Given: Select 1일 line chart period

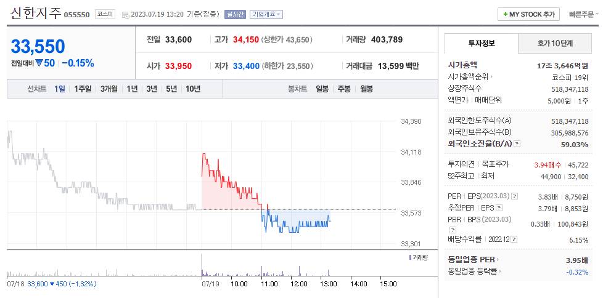Looking at the screenshot, I should [x=60, y=89].
